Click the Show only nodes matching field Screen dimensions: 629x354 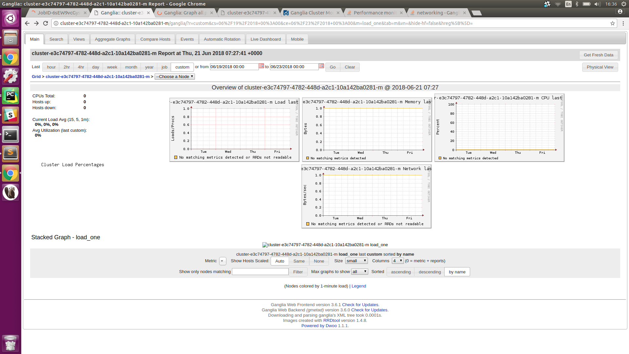point(260,271)
